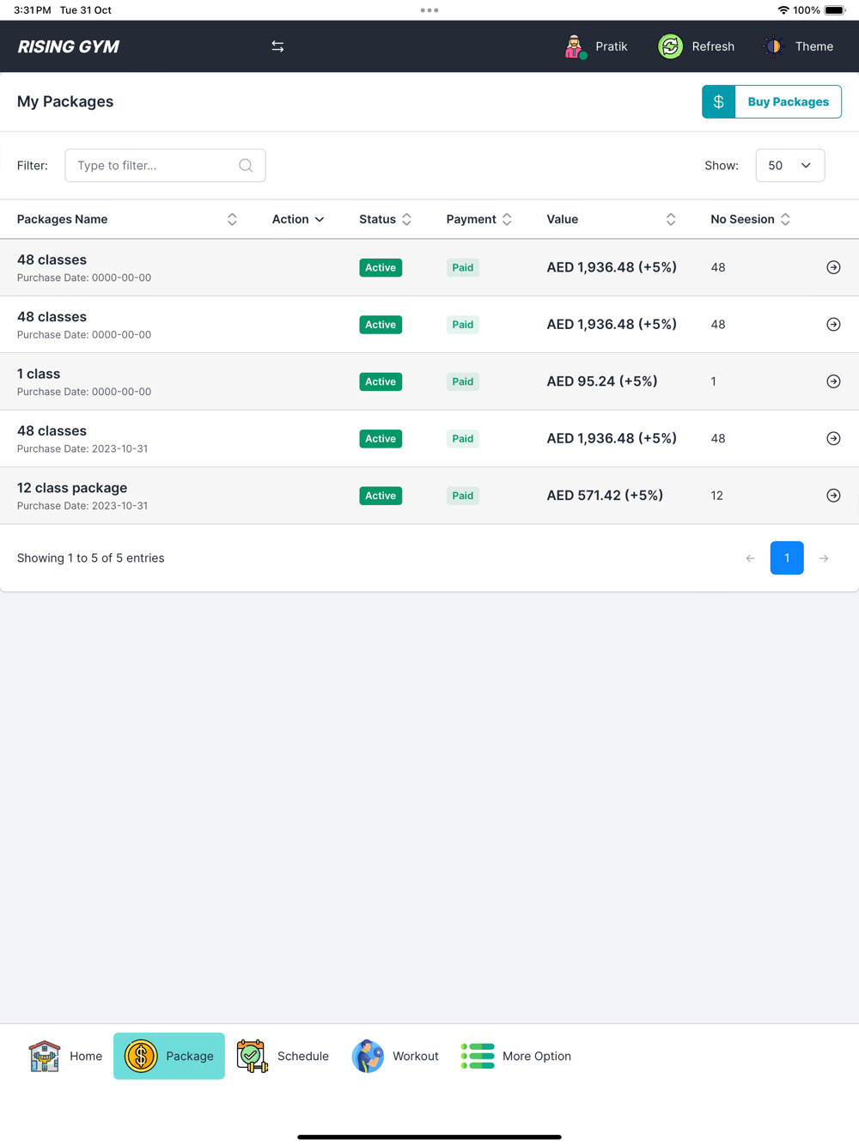Screen dimensions: 859x1146
Task: Select the 1 class package name
Action: pyautogui.click(x=39, y=374)
